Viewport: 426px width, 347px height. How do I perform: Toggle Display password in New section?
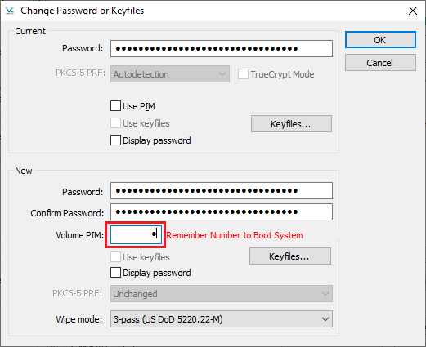pos(115,273)
